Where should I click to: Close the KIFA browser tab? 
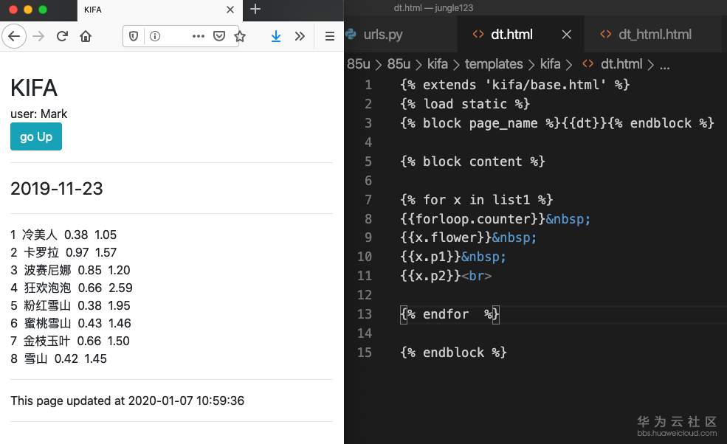click(230, 10)
